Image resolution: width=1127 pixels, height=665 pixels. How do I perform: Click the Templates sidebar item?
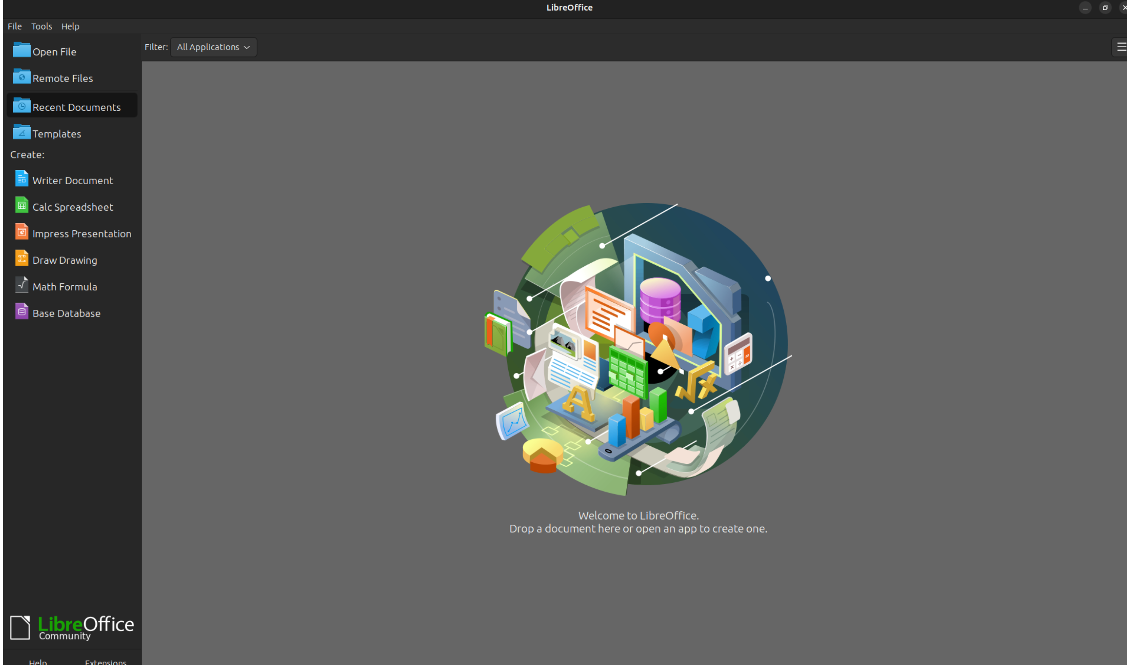click(56, 134)
